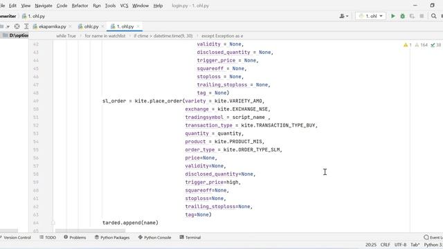
Task: Click the 1. ohl.py navigation bar breadcrumb
Action: tap(33, 16)
